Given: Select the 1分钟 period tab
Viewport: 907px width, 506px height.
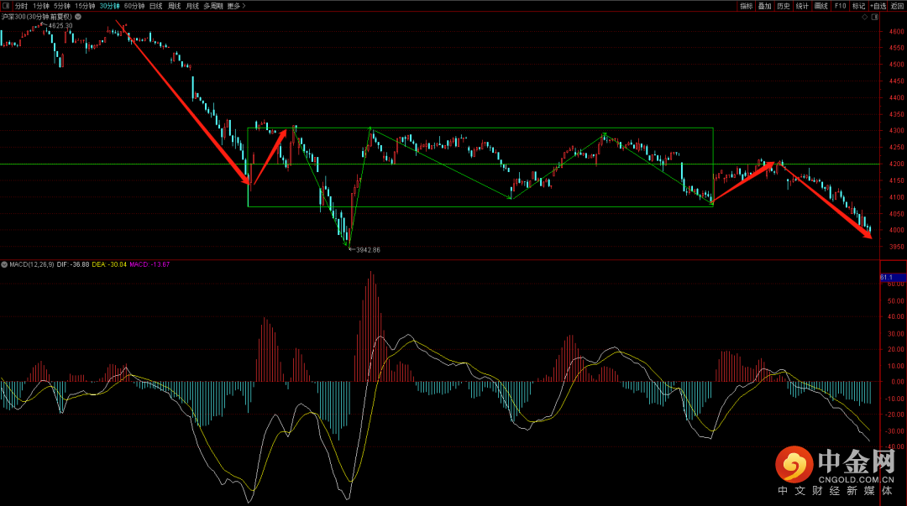Looking at the screenshot, I should click(41, 6).
